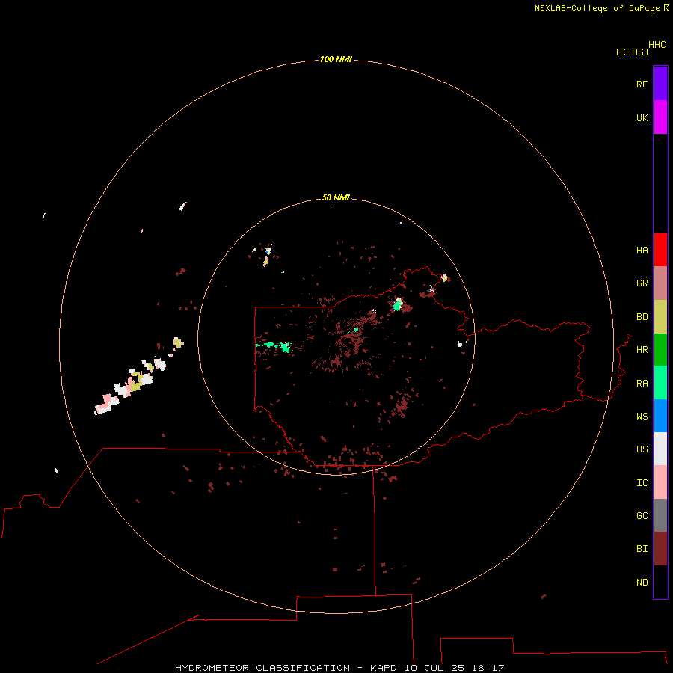The image size is (673, 673).
Task: Click the HA red legend swatch
Action: point(660,250)
